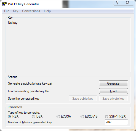Open the Key menu
This screenshot has height=131, width=136.
[x=15, y=11]
